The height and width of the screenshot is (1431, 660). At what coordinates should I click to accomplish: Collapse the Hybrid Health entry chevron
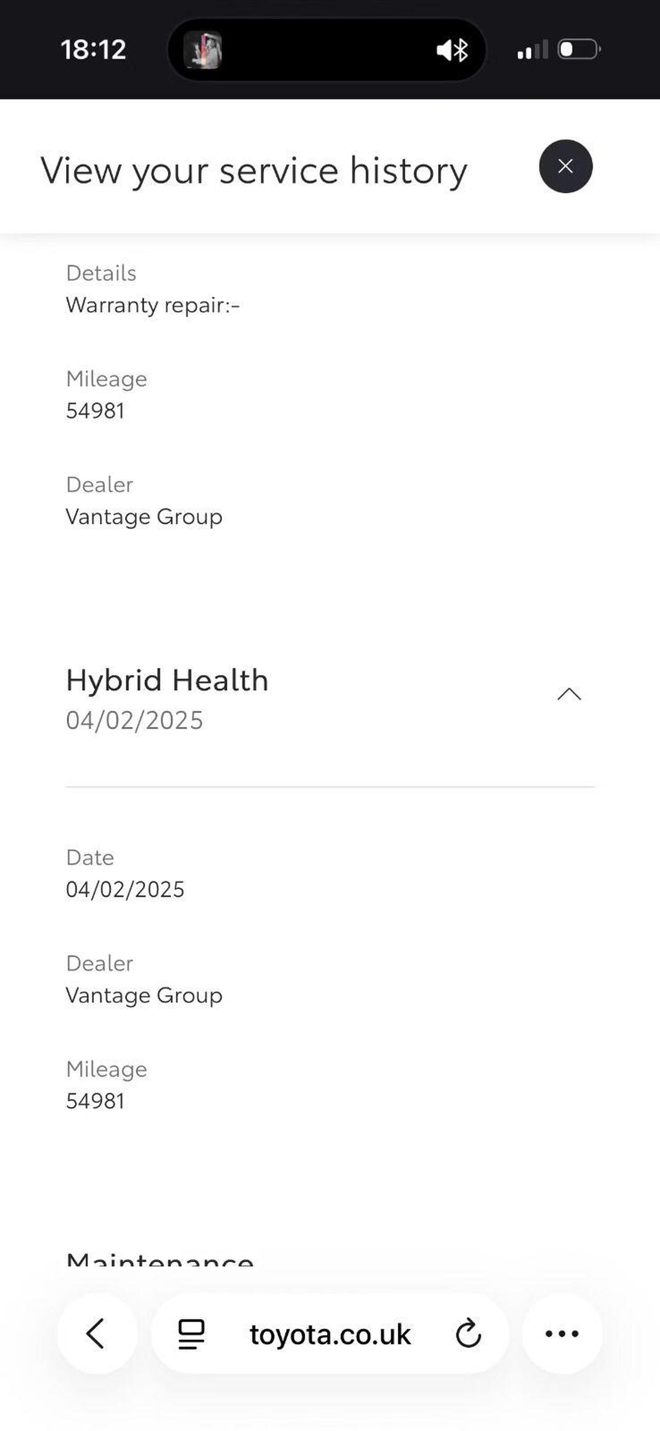coord(569,694)
